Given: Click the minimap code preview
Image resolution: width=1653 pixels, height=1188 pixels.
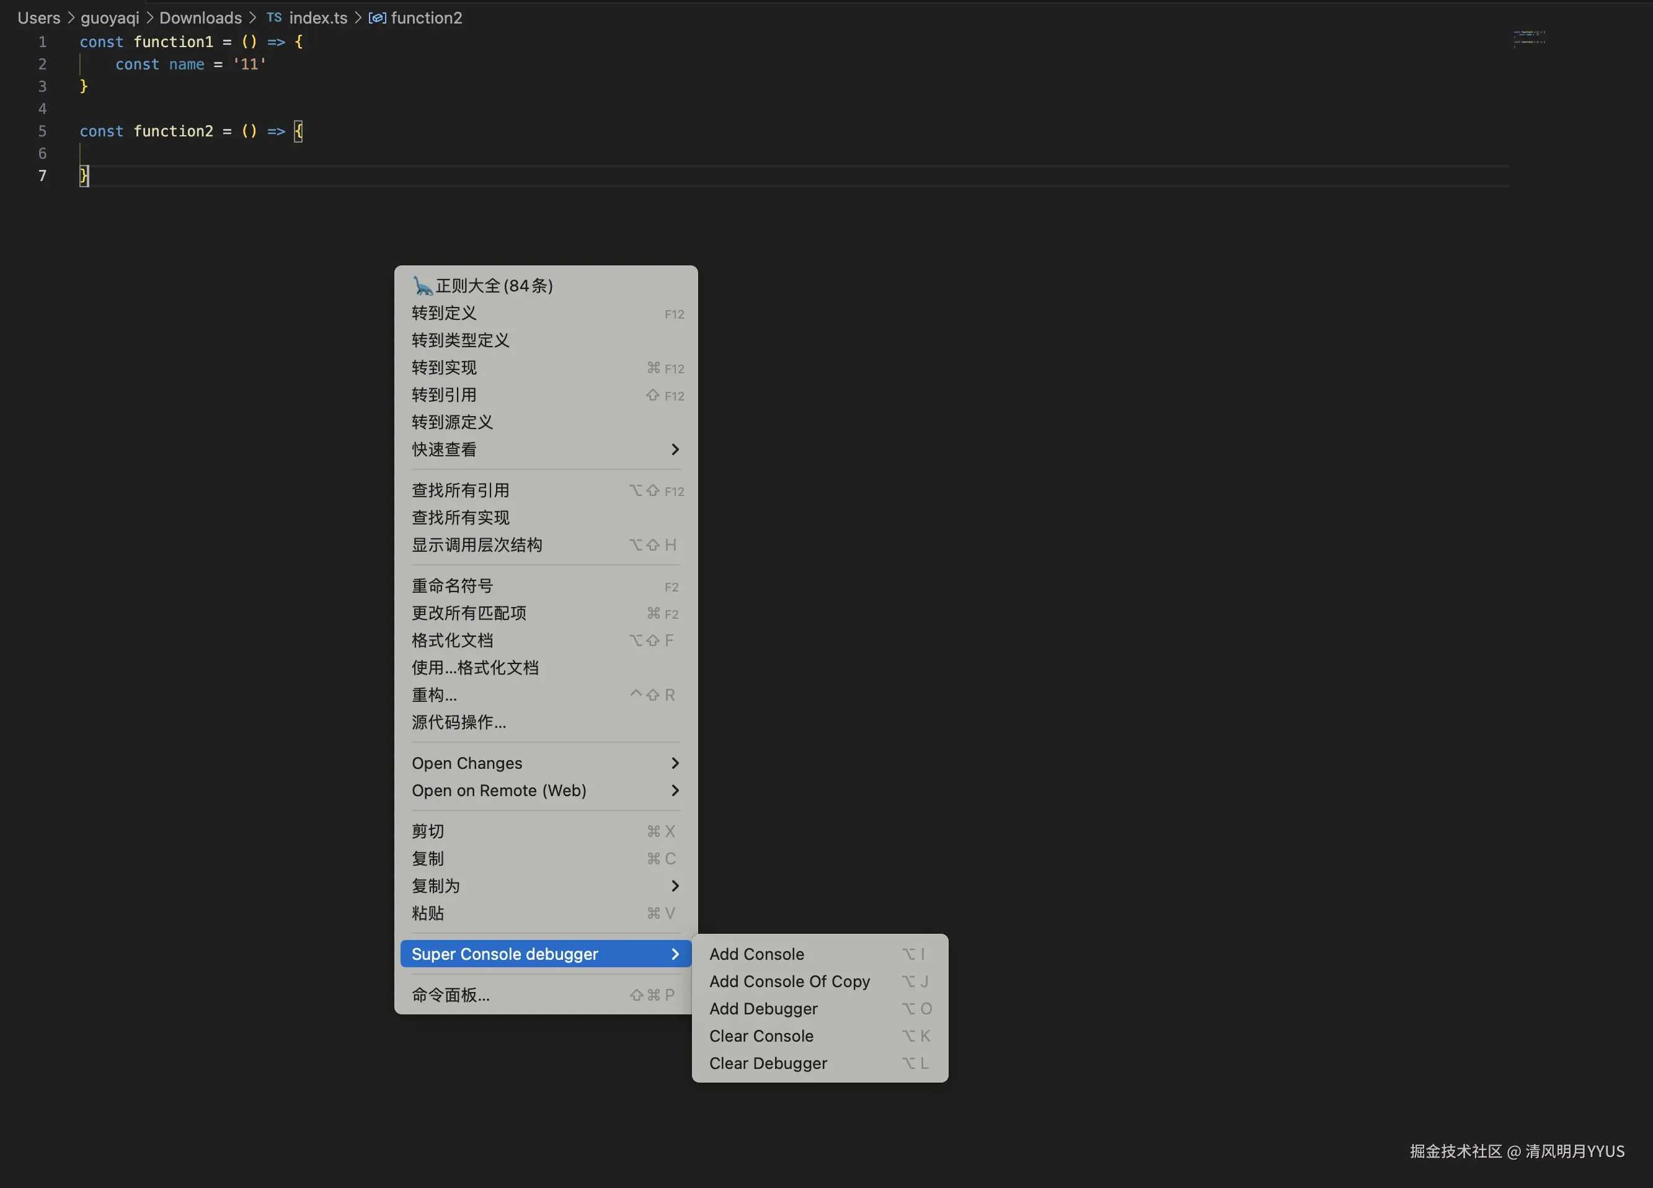Looking at the screenshot, I should pos(1528,38).
